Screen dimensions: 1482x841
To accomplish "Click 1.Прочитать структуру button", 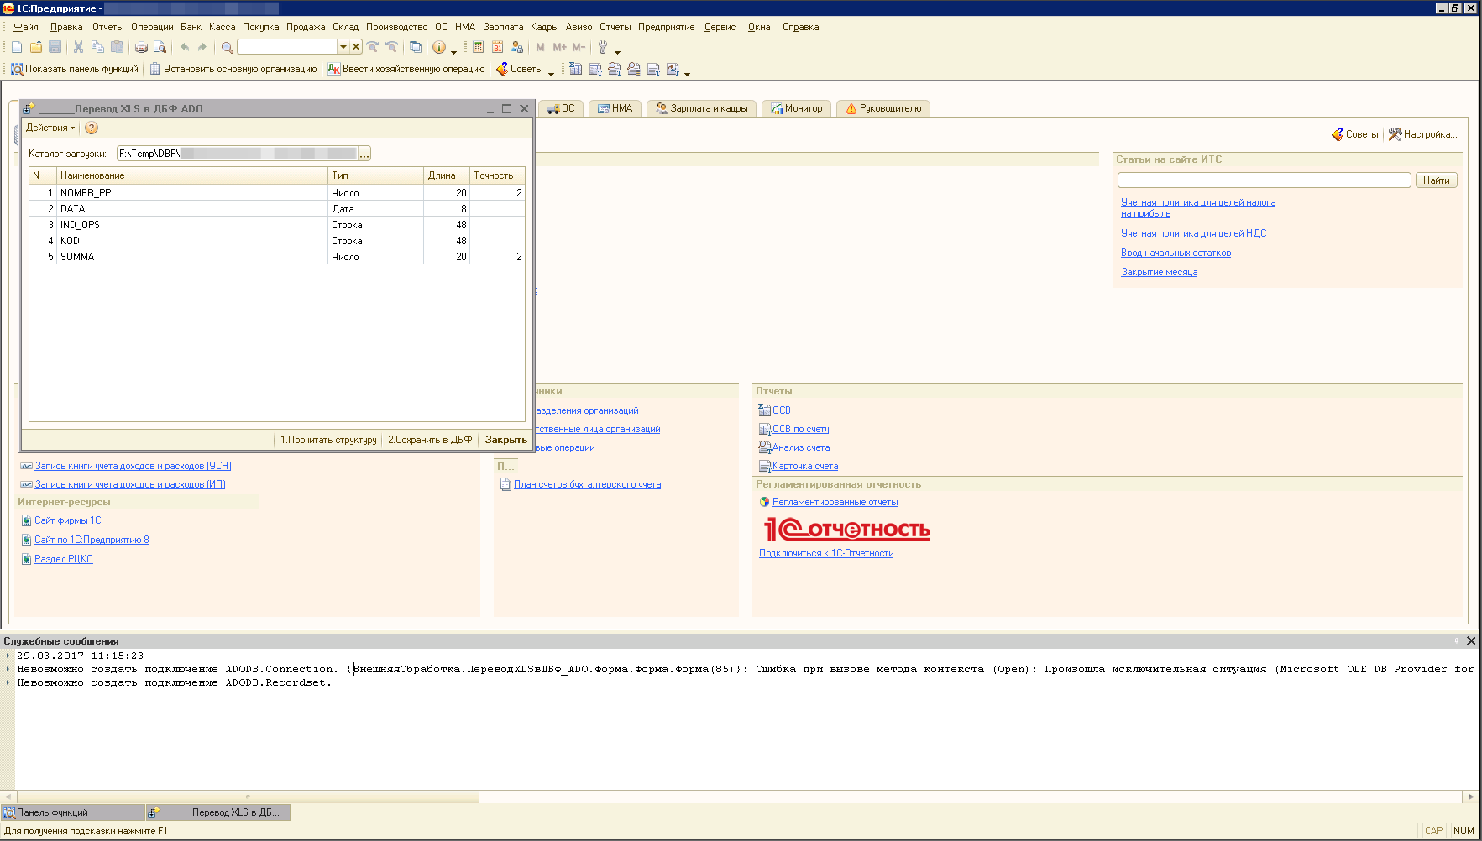I will (x=328, y=440).
